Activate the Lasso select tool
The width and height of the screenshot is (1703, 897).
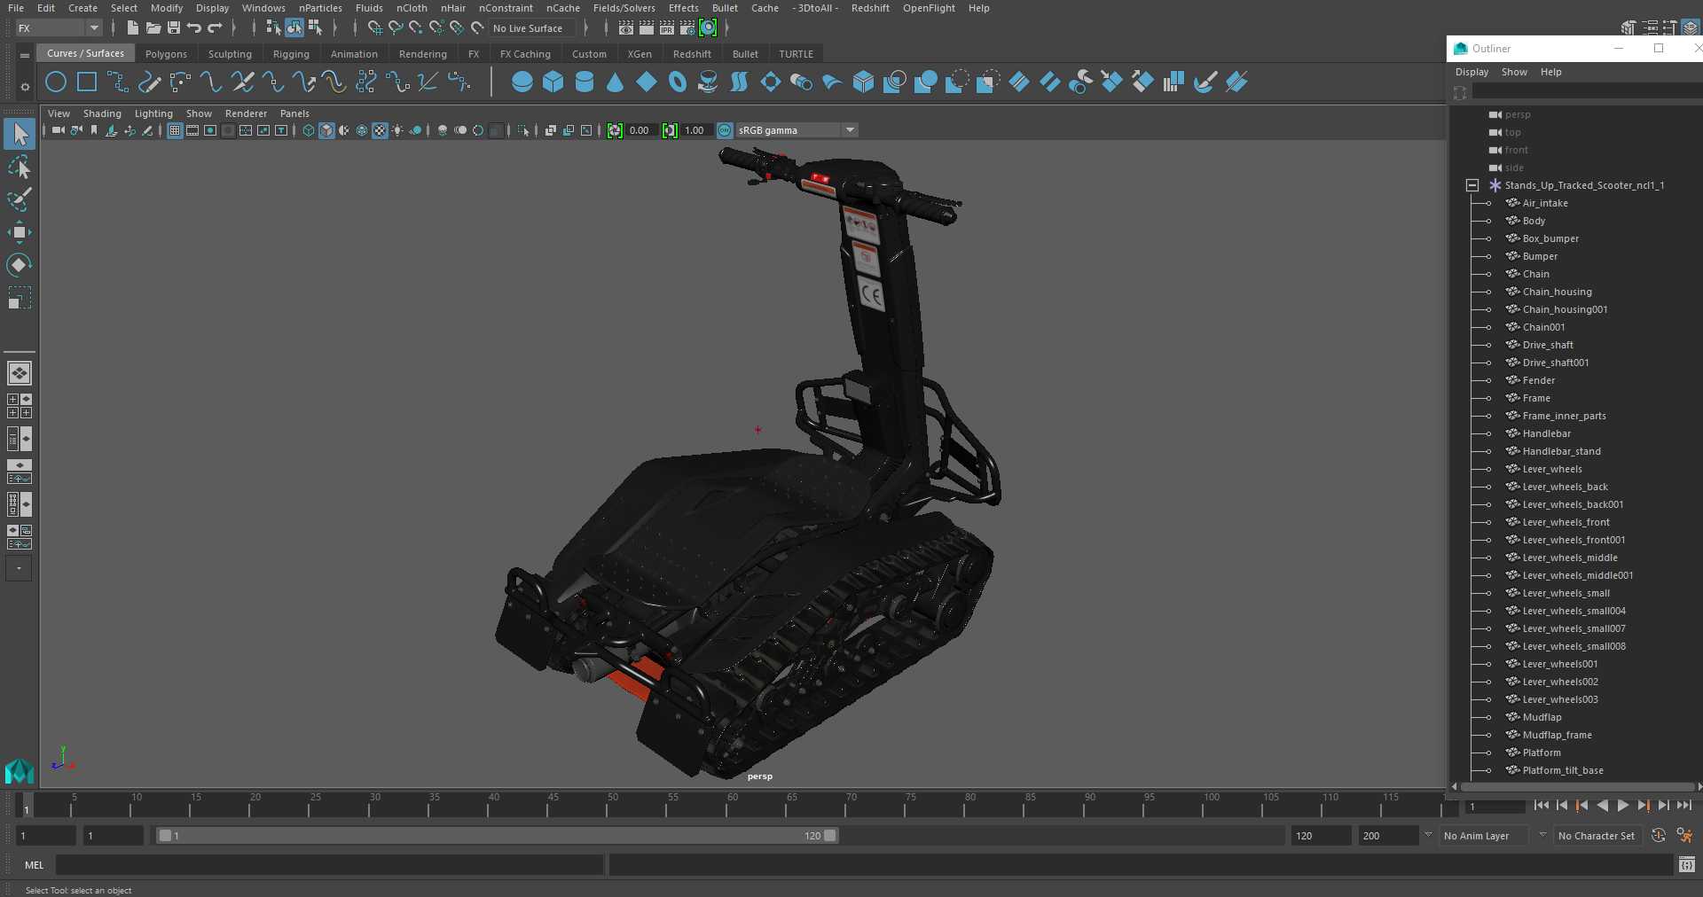point(20,167)
